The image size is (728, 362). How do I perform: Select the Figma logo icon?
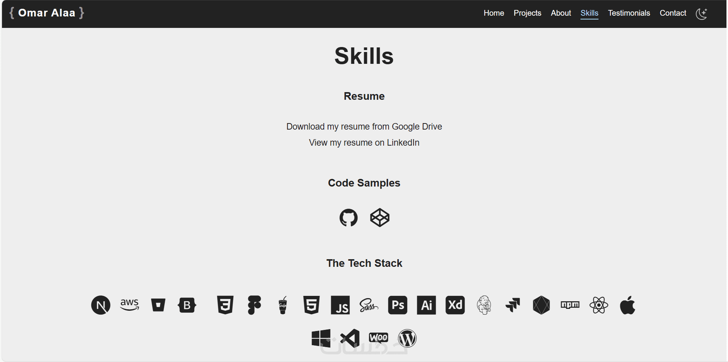[254, 305]
